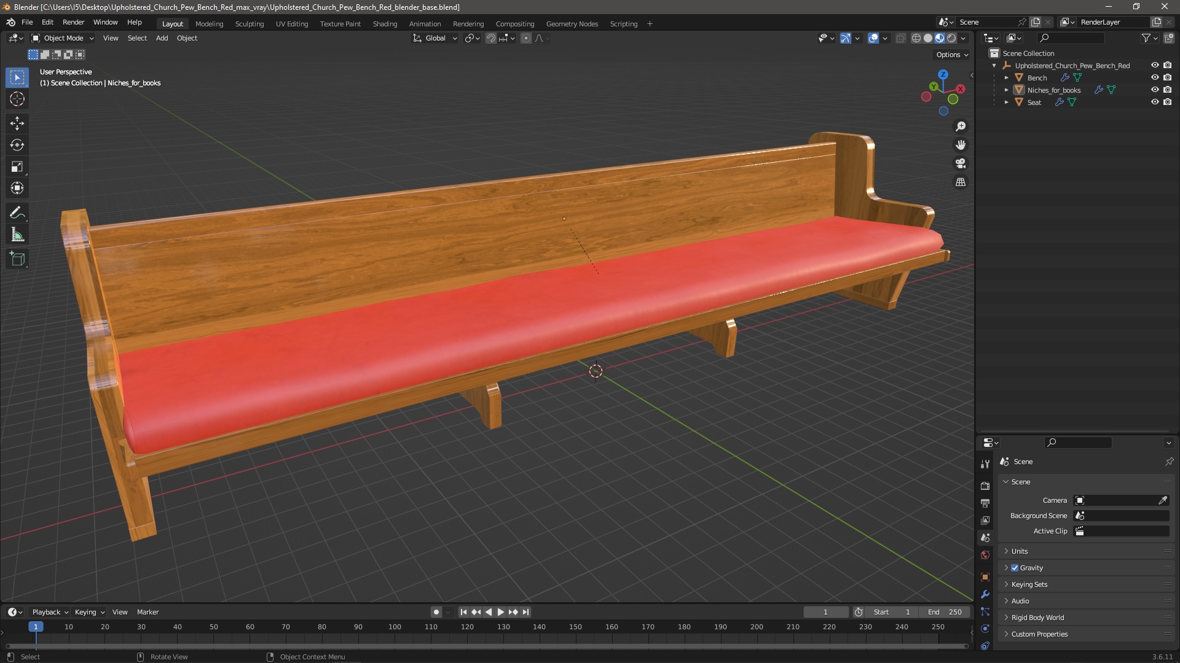Open the Keying popover
Viewport: 1180px width, 663px height.
tap(89, 612)
